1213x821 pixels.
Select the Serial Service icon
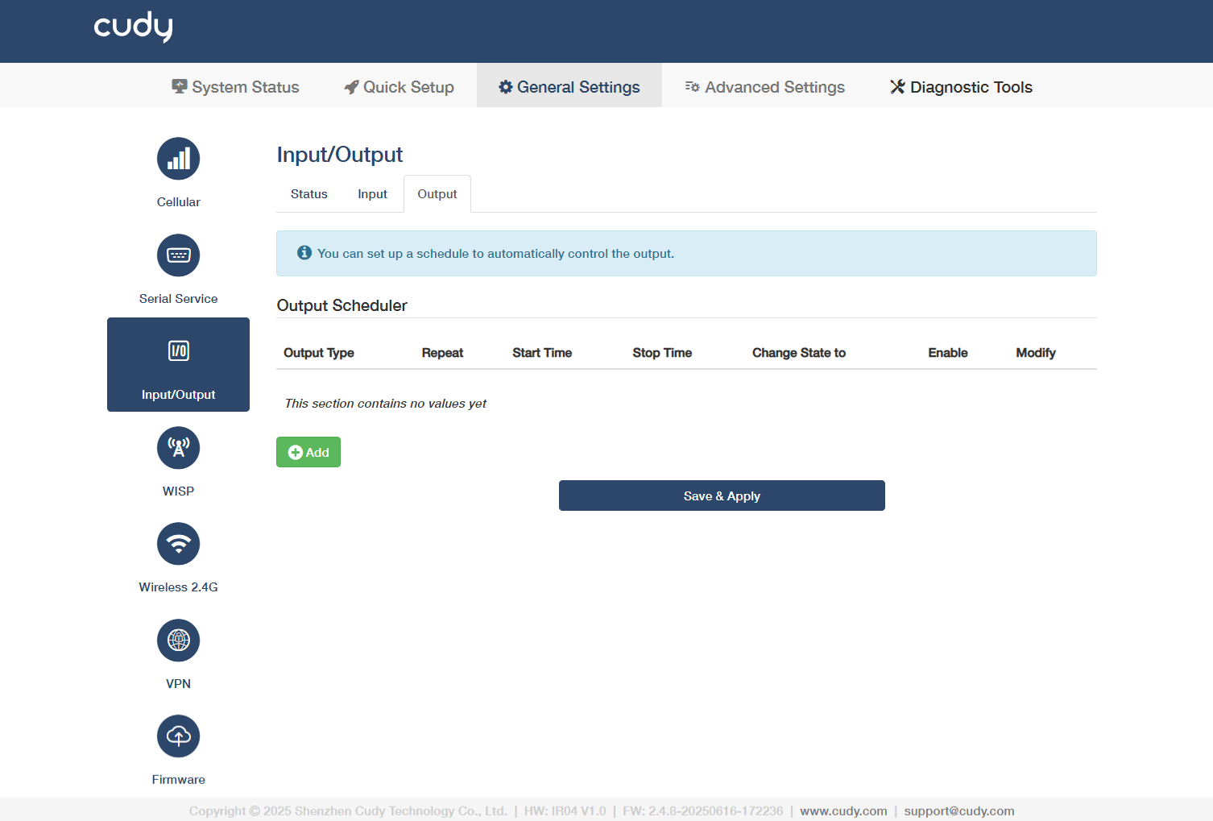point(178,255)
